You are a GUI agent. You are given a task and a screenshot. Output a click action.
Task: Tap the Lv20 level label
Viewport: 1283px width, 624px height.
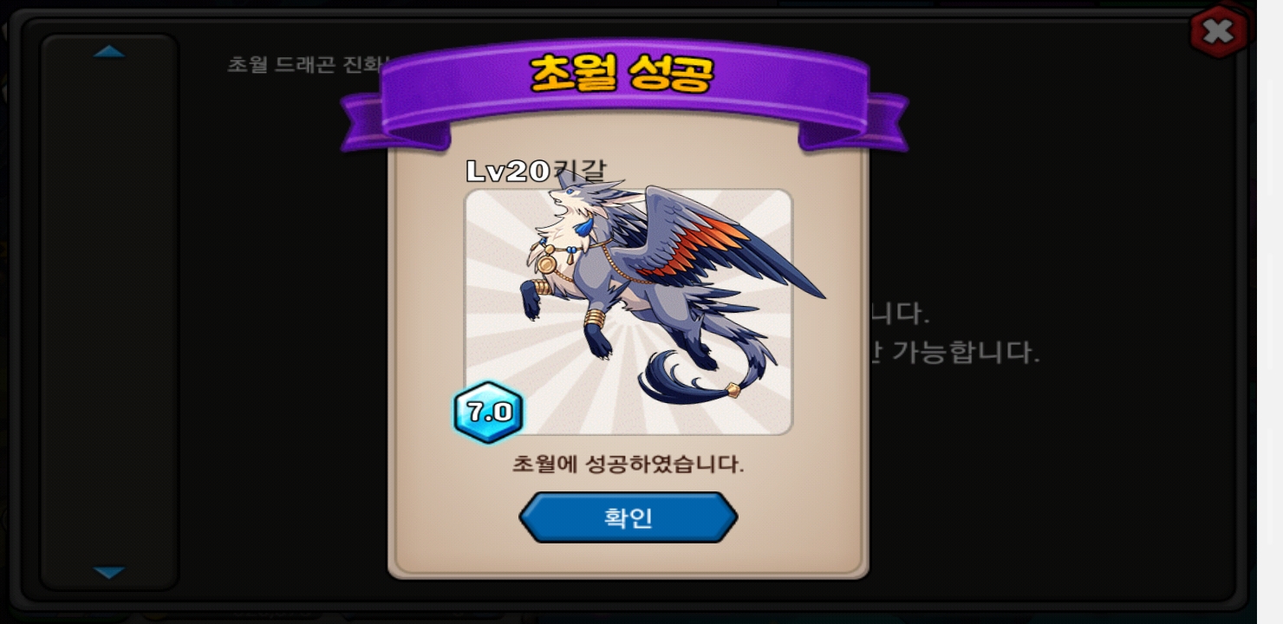click(x=508, y=172)
